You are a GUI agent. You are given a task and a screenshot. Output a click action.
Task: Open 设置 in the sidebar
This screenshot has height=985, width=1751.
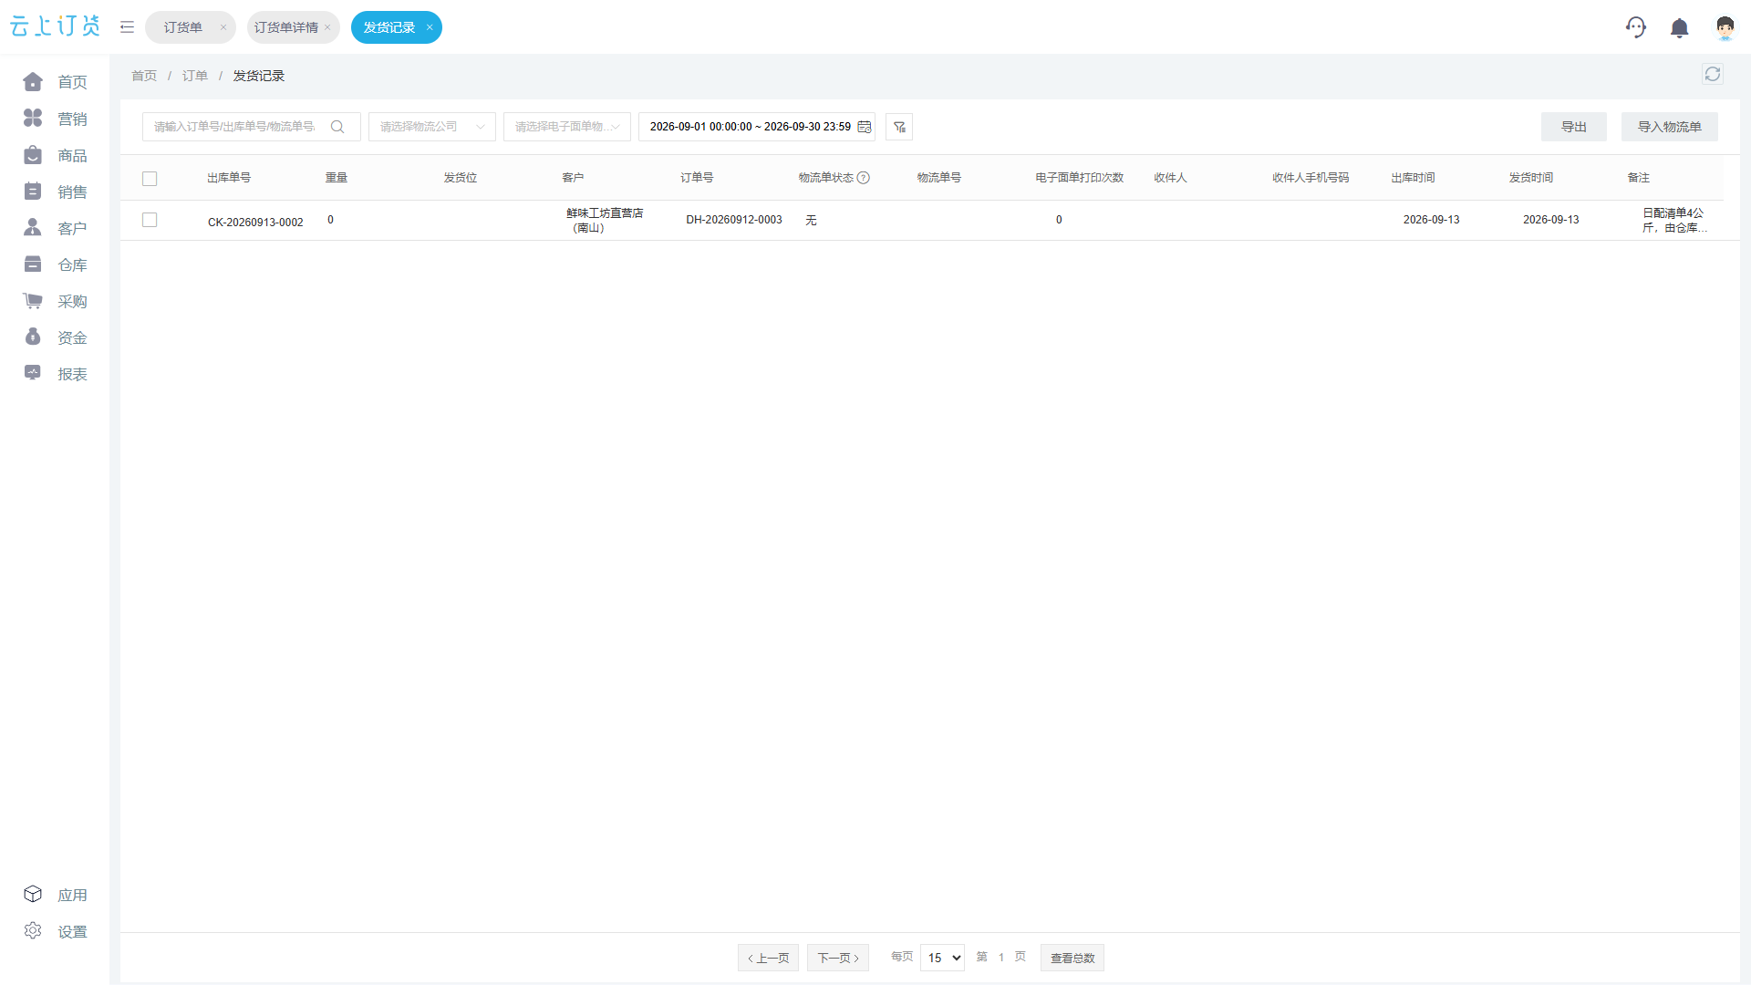(55, 931)
